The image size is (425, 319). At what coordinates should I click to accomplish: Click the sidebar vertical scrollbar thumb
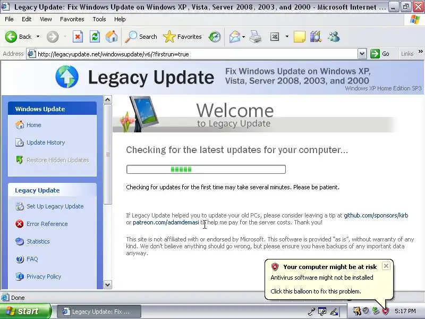[108, 155]
